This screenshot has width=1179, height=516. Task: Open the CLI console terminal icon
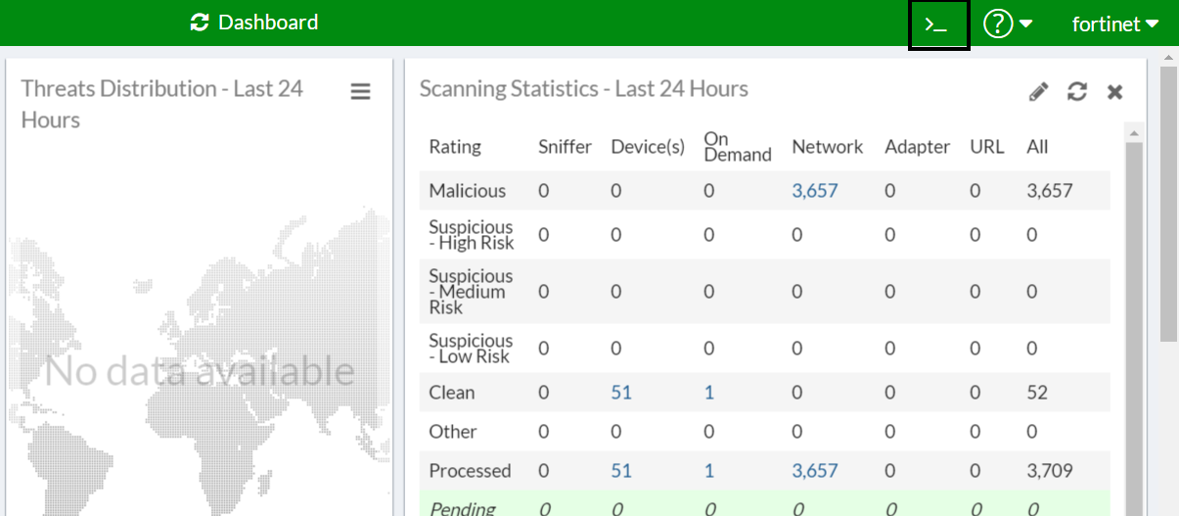point(938,24)
